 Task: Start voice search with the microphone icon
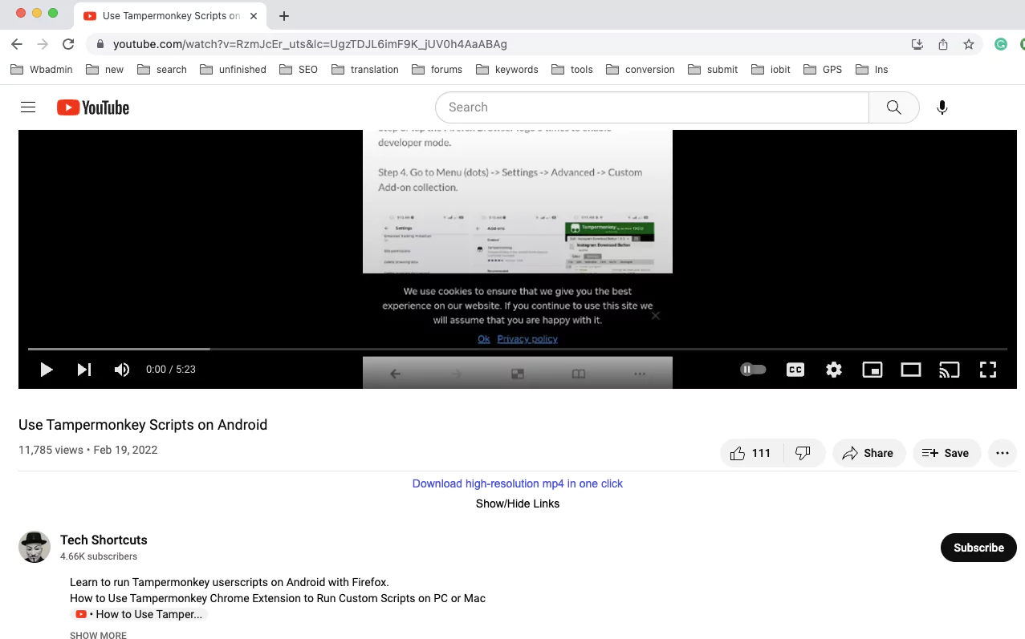(942, 107)
